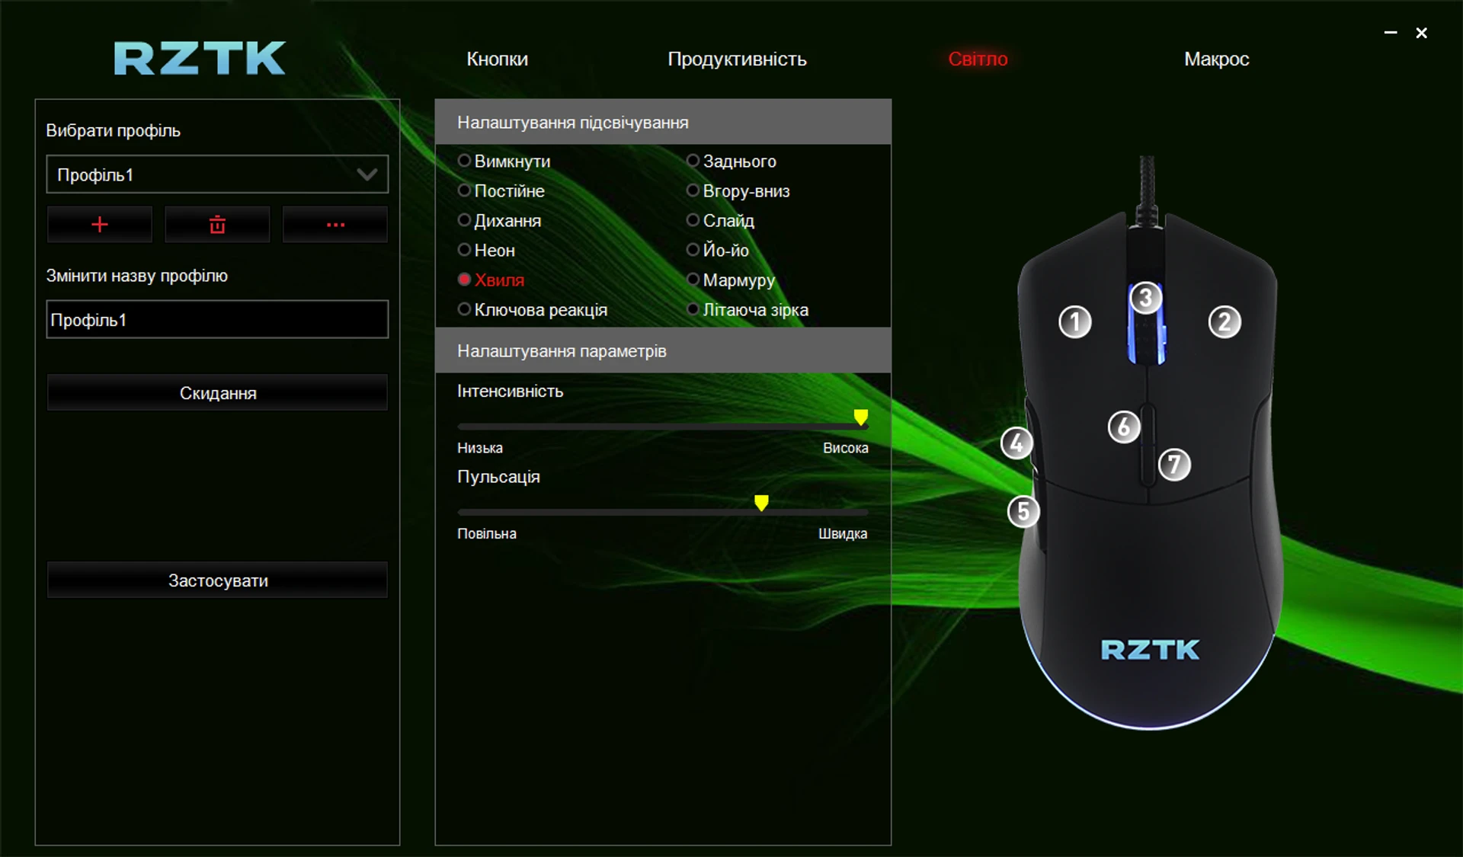Image resolution: width=1463 pixels, height=857 pixels.
Task: Click the Висока intensity label
Action: pos(845,448)
